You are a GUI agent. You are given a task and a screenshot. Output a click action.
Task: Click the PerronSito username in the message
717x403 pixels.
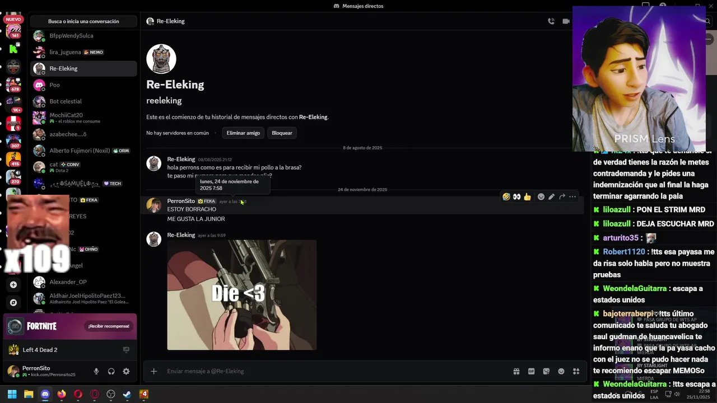coord(181,201)
